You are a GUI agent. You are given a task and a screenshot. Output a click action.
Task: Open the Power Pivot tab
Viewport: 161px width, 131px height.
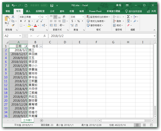pos(95,11)
